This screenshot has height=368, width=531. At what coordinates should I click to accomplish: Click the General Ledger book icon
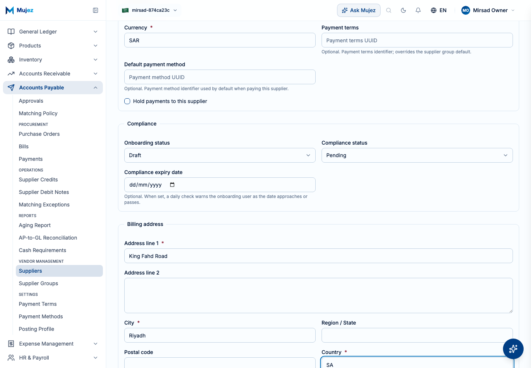click(x=11, y=32)
